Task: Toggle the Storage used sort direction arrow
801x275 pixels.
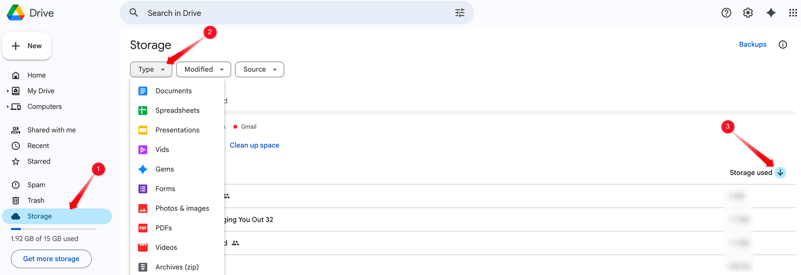Action: (x=780, y=173)
